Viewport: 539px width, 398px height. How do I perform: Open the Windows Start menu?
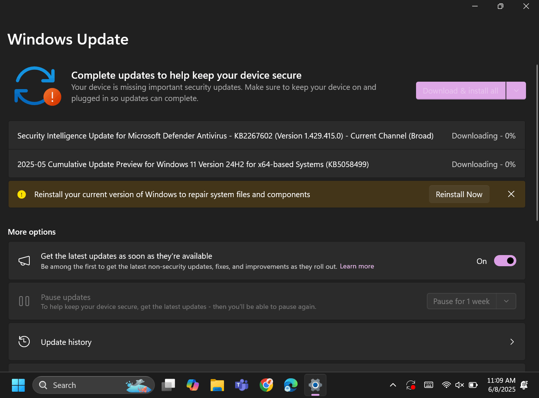(18, 385)
